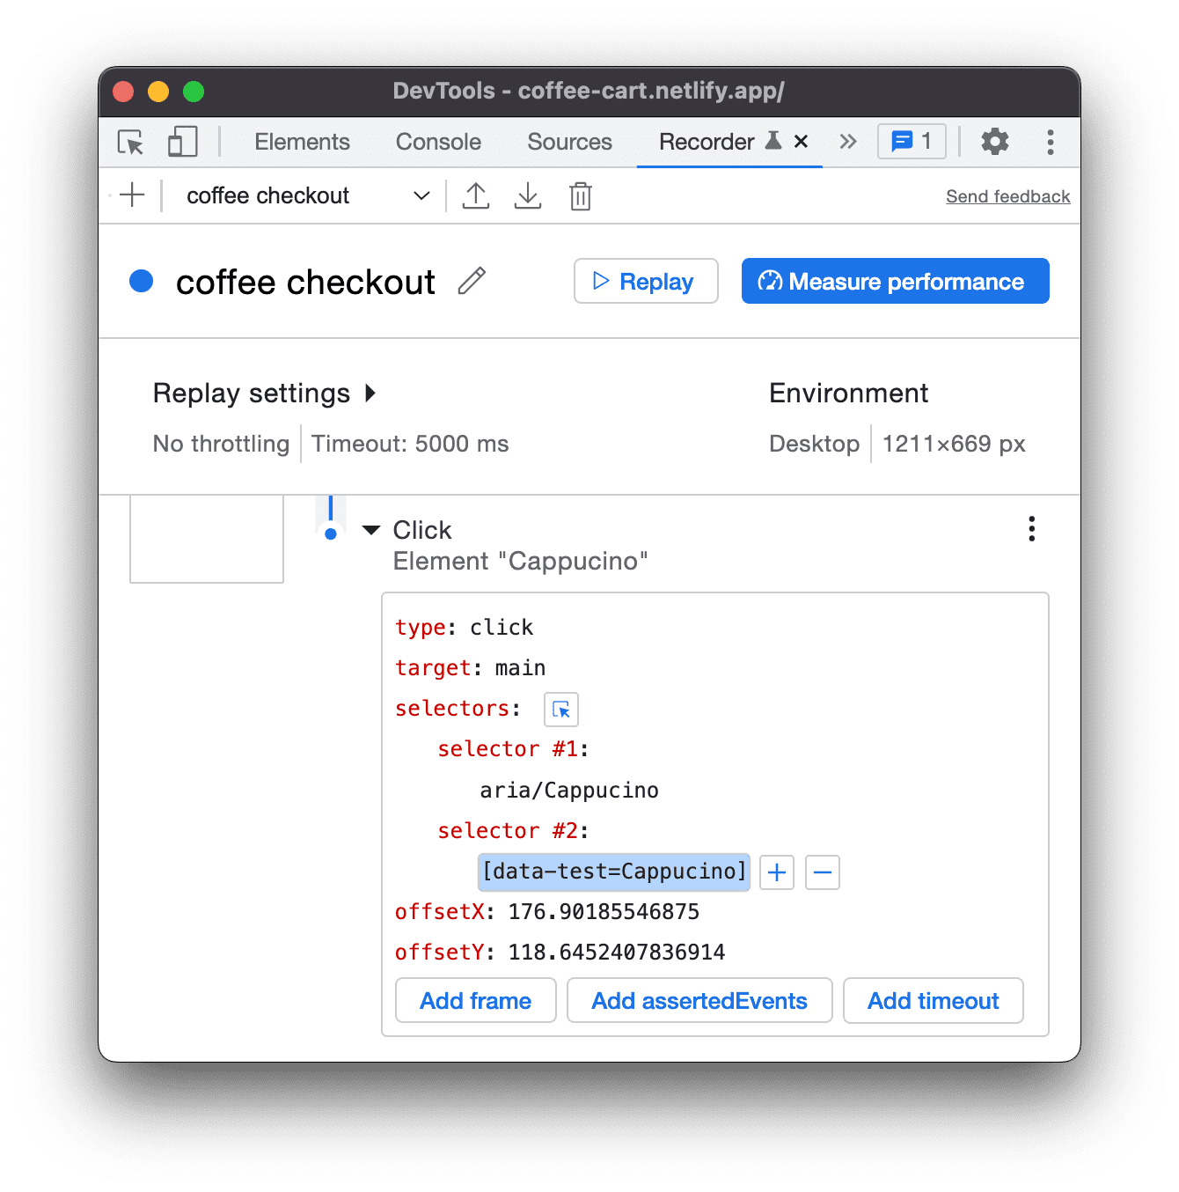Switch to the Console tab
The width and height of the screenshot is (1179, 1192).
(438, 142)
